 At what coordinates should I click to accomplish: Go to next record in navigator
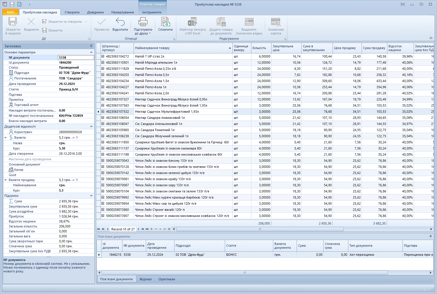click(x=138, y=229)
